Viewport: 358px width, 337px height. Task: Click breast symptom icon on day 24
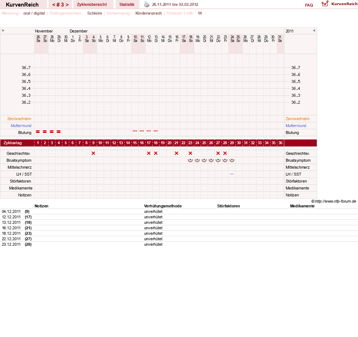tap(197, 160)
